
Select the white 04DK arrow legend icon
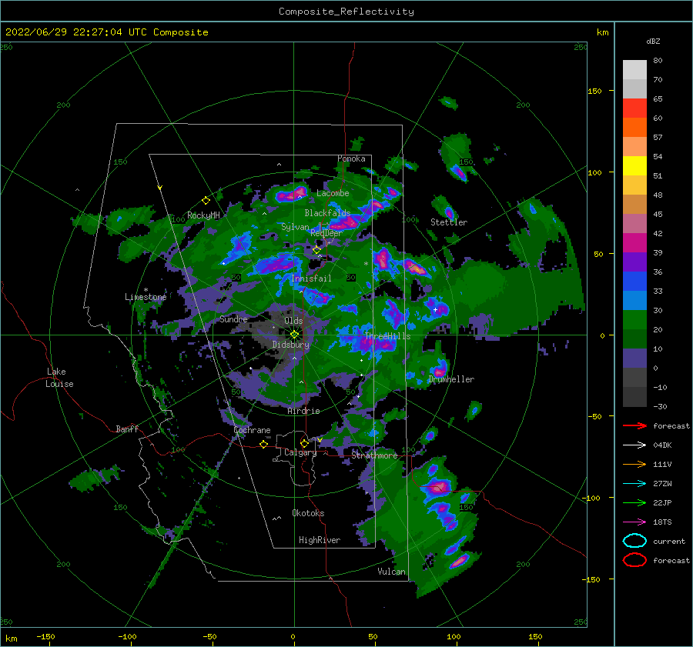(634, 445)
